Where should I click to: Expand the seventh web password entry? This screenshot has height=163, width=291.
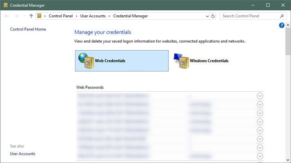[260, 148]
